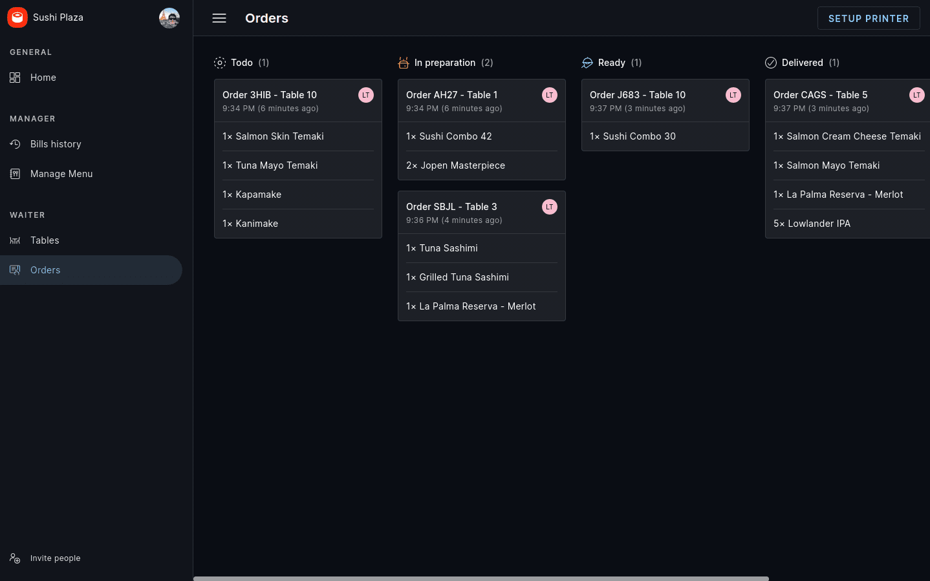Click the 'In preparation (2)' column title
Viewport: 930px width, 581px height.
click(x=454, y=63)
